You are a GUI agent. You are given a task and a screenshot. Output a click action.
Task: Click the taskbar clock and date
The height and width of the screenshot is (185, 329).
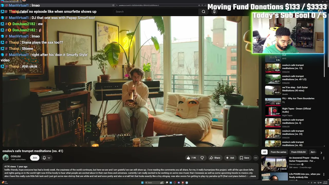pyautogui.click(x=325, y=183)
